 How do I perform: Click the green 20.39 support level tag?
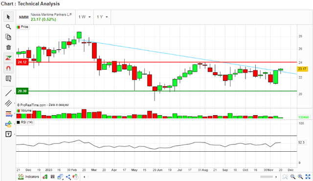click(22, 91)
